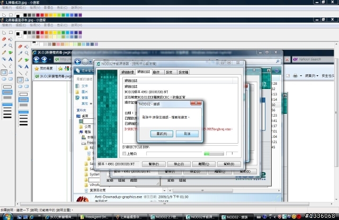Click 幫助(H) help button in NOD32 scanner
Image resolution: width=339 pixels, height=220 pixels.
click(x=229, y=164)
